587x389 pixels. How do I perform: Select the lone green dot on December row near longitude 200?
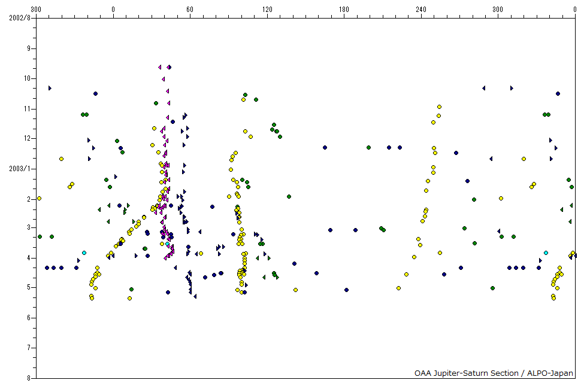pyautogui.click(x=368, y=147)
